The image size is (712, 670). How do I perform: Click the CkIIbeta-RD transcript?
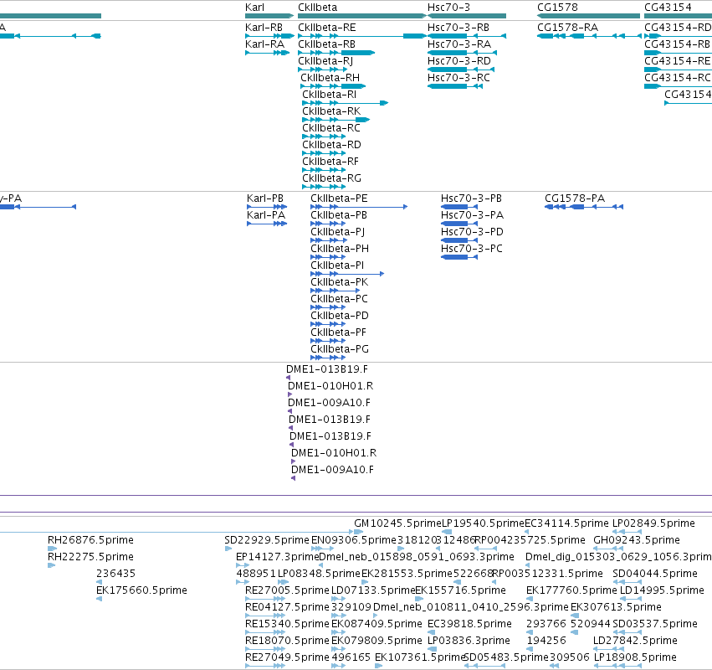coord(331,146)
